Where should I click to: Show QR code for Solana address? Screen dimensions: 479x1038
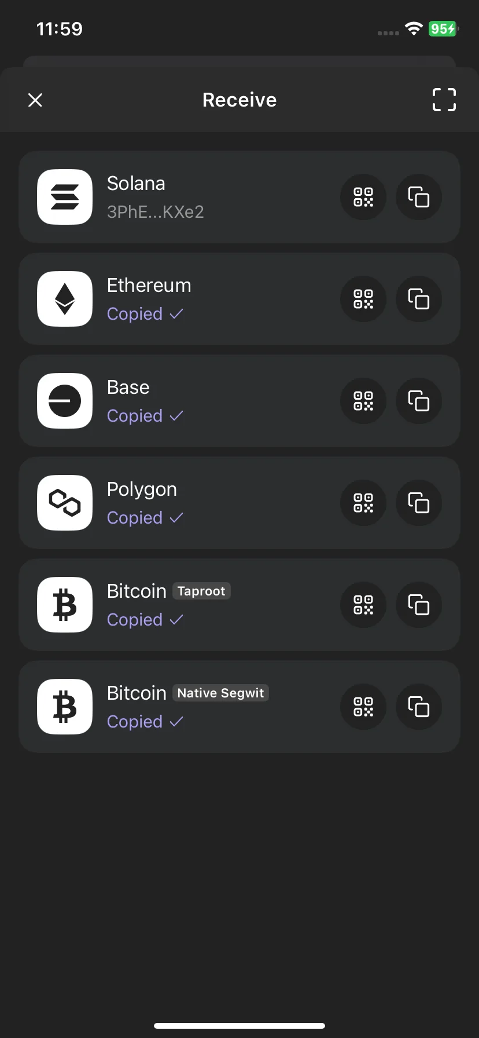[363, 197]
